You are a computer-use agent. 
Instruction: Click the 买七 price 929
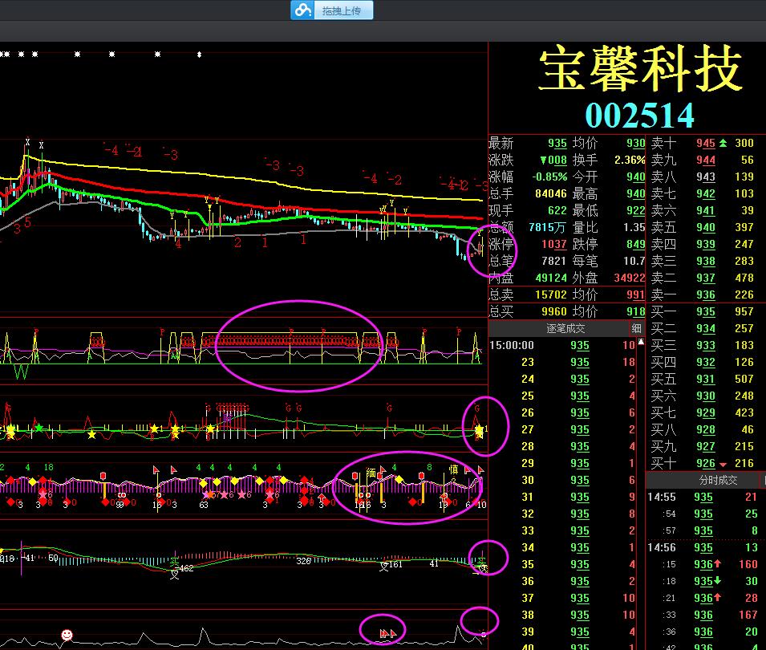pos(706,412)
